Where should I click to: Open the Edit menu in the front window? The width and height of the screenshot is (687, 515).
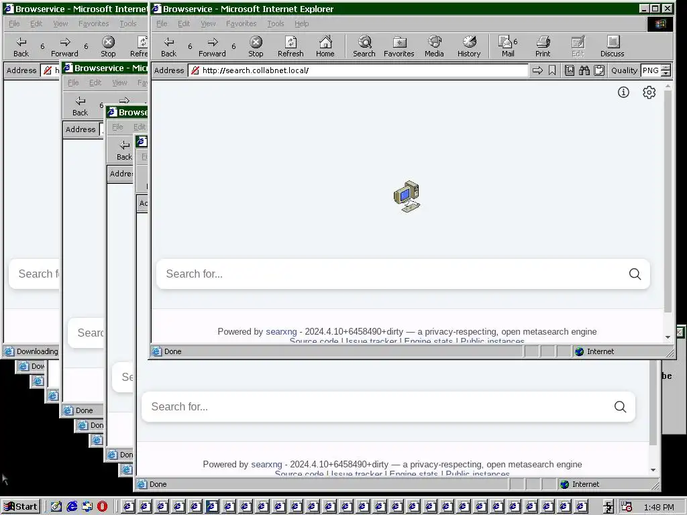pos(184,23)
